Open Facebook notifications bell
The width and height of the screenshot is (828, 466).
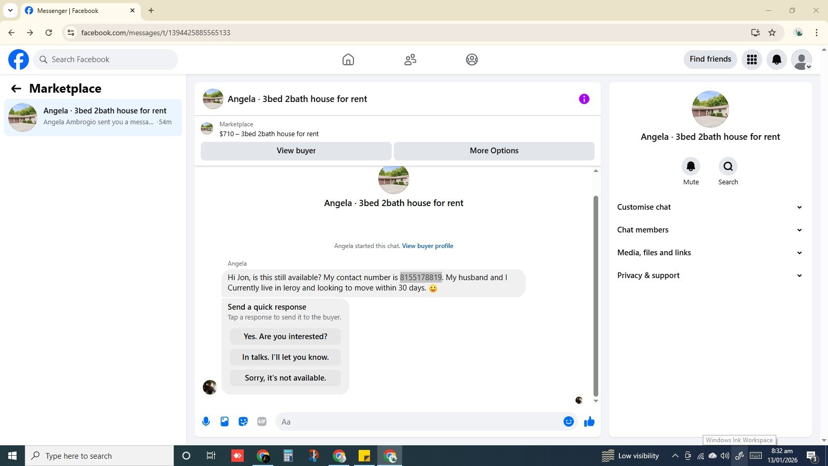777,60
